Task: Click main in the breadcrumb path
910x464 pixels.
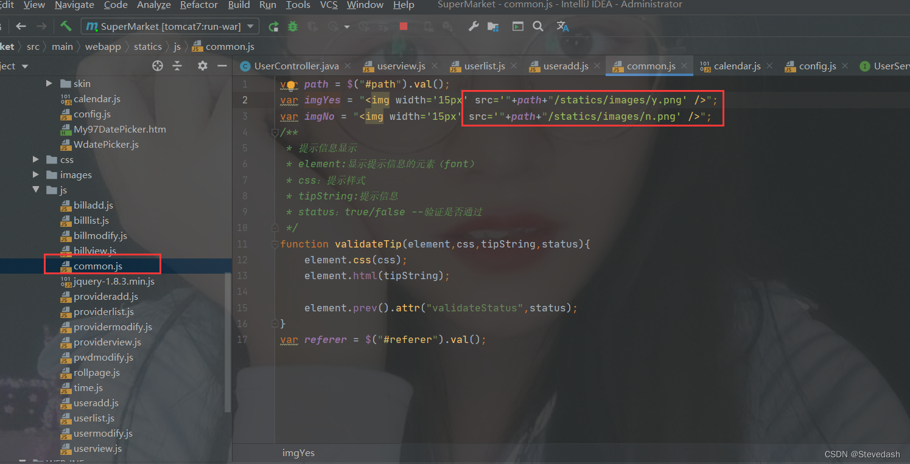Action: (x=62, y=46)
